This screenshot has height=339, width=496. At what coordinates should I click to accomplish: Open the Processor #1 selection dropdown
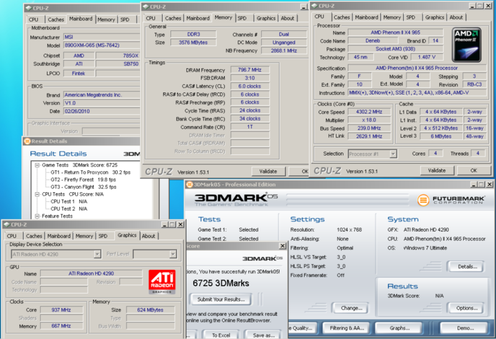click(392, 153)
